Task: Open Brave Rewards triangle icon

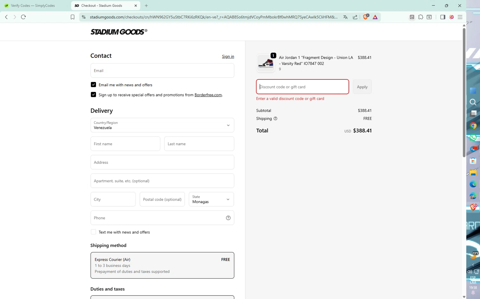Action: pos(375,17)
